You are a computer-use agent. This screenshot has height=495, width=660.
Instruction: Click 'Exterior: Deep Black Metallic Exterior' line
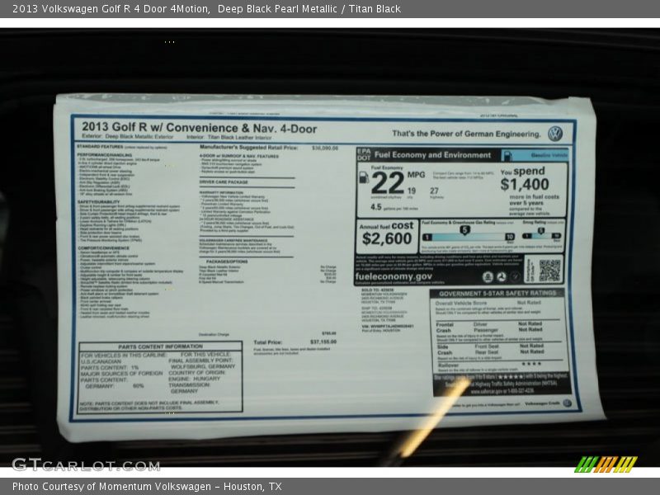click(128, 137)
